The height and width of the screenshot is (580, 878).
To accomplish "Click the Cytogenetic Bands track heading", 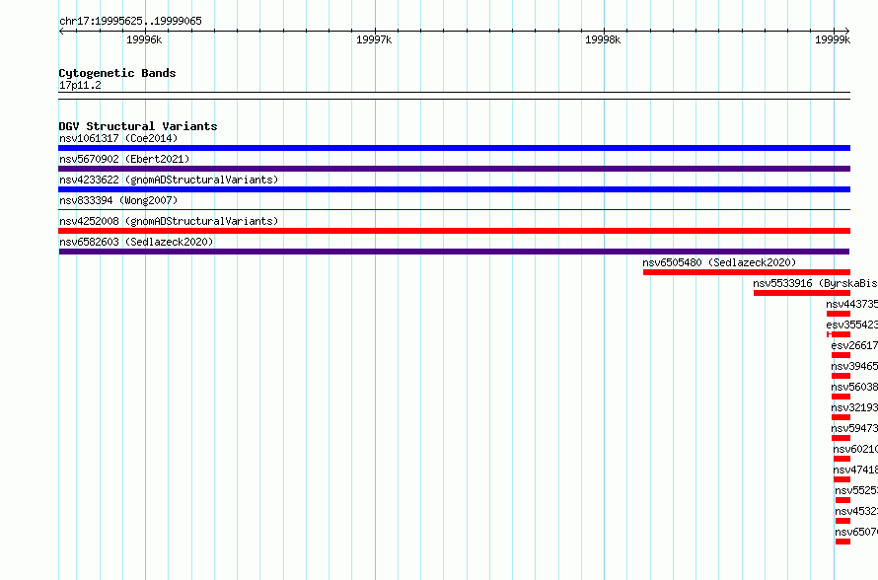I will pyautogui.click(x=117, y=73).
